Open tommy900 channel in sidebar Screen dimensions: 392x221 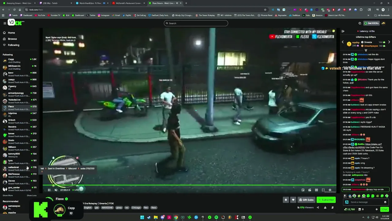point(20,155)
